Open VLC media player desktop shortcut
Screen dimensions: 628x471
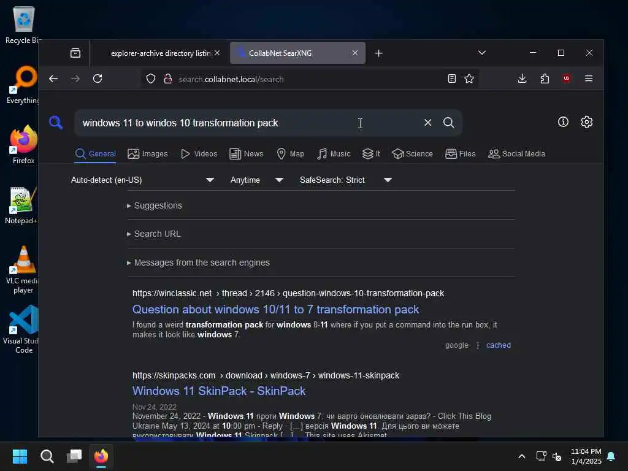pos(23,269)
